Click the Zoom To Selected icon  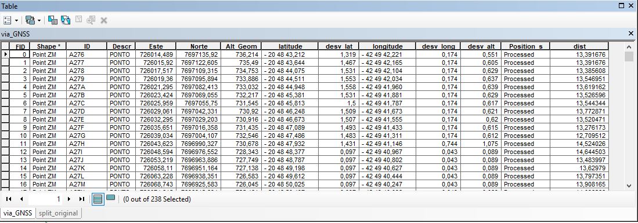pos(91,20)
